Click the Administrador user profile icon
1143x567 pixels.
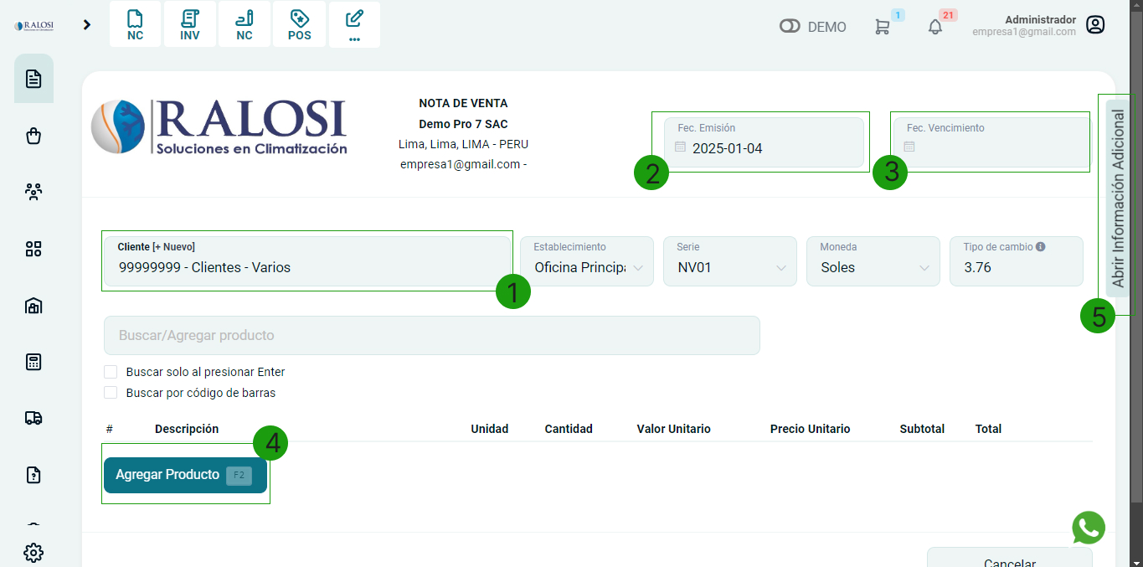[1095, 25]
